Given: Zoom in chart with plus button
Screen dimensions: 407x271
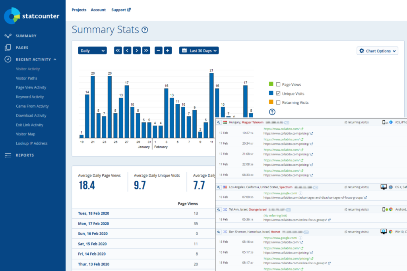Looking at the screenshot, I should point(168,50).
